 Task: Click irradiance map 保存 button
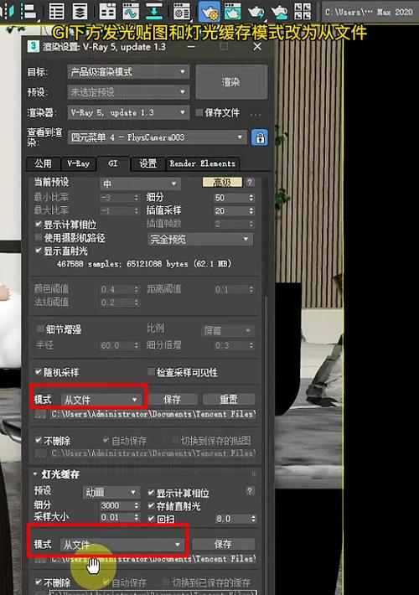pos(173,399)
